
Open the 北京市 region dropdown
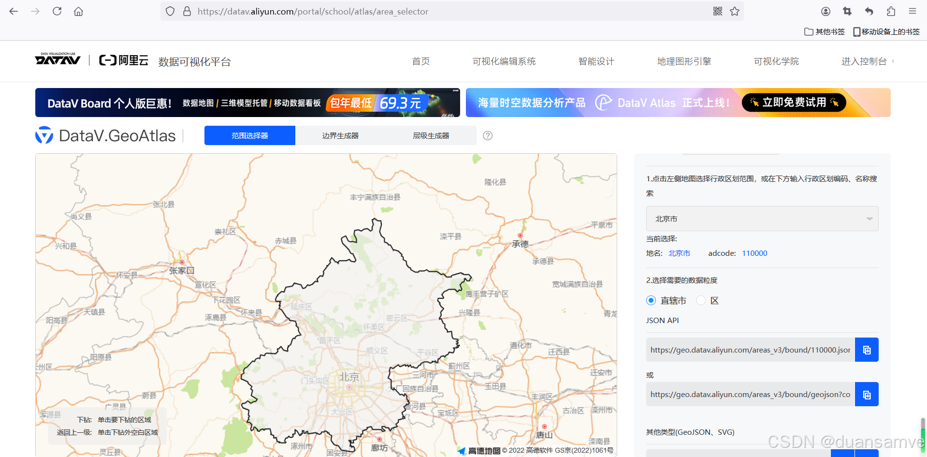pyautogui.click(x=762, y=219)
